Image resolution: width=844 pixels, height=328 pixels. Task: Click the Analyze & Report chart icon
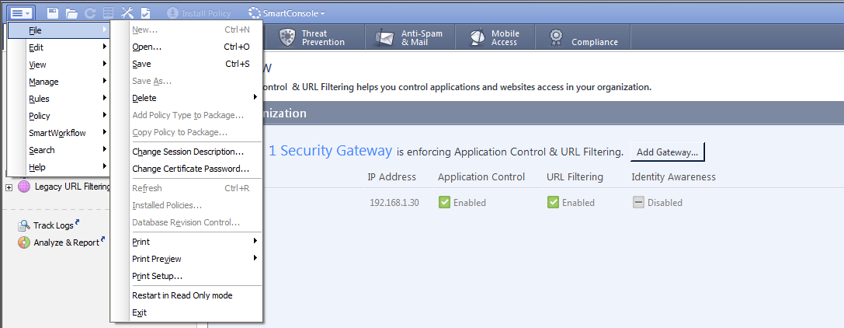(x=24, y=243)
